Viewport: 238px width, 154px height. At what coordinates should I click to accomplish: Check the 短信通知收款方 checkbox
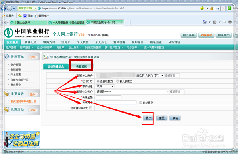pyautogui.click(x=90, y=108)
